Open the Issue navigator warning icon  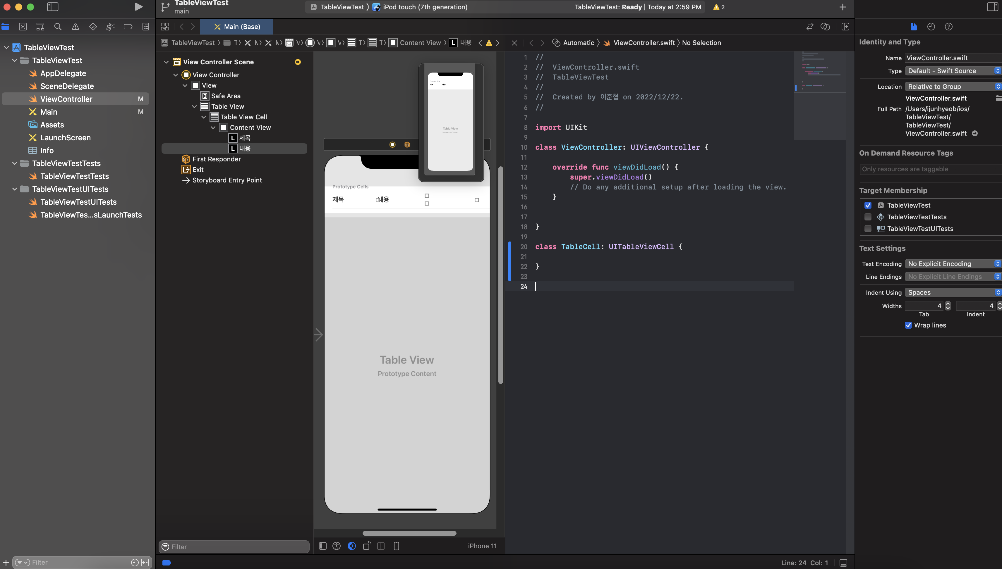(x=76, y=27)
